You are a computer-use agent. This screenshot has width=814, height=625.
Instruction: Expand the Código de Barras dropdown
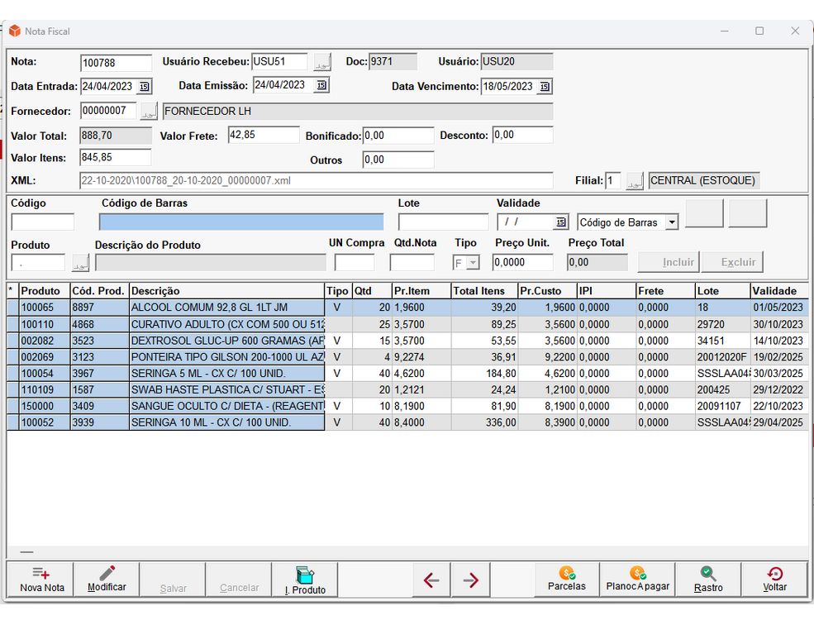pos(672,222)
